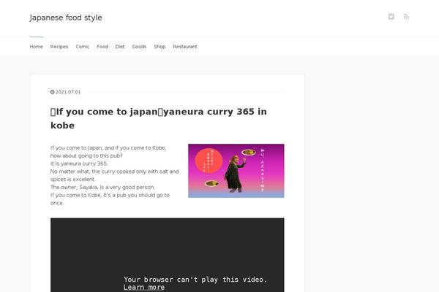Open the Recipes menu item
Image resolution: width=439 pixels, height=292 pixels.
point(59,47)
